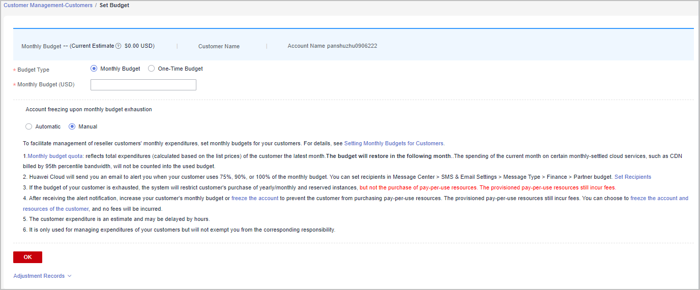This screenshot has width=700, height=290.
Task: Select Manual account freezing option
Action: point(72,126)
